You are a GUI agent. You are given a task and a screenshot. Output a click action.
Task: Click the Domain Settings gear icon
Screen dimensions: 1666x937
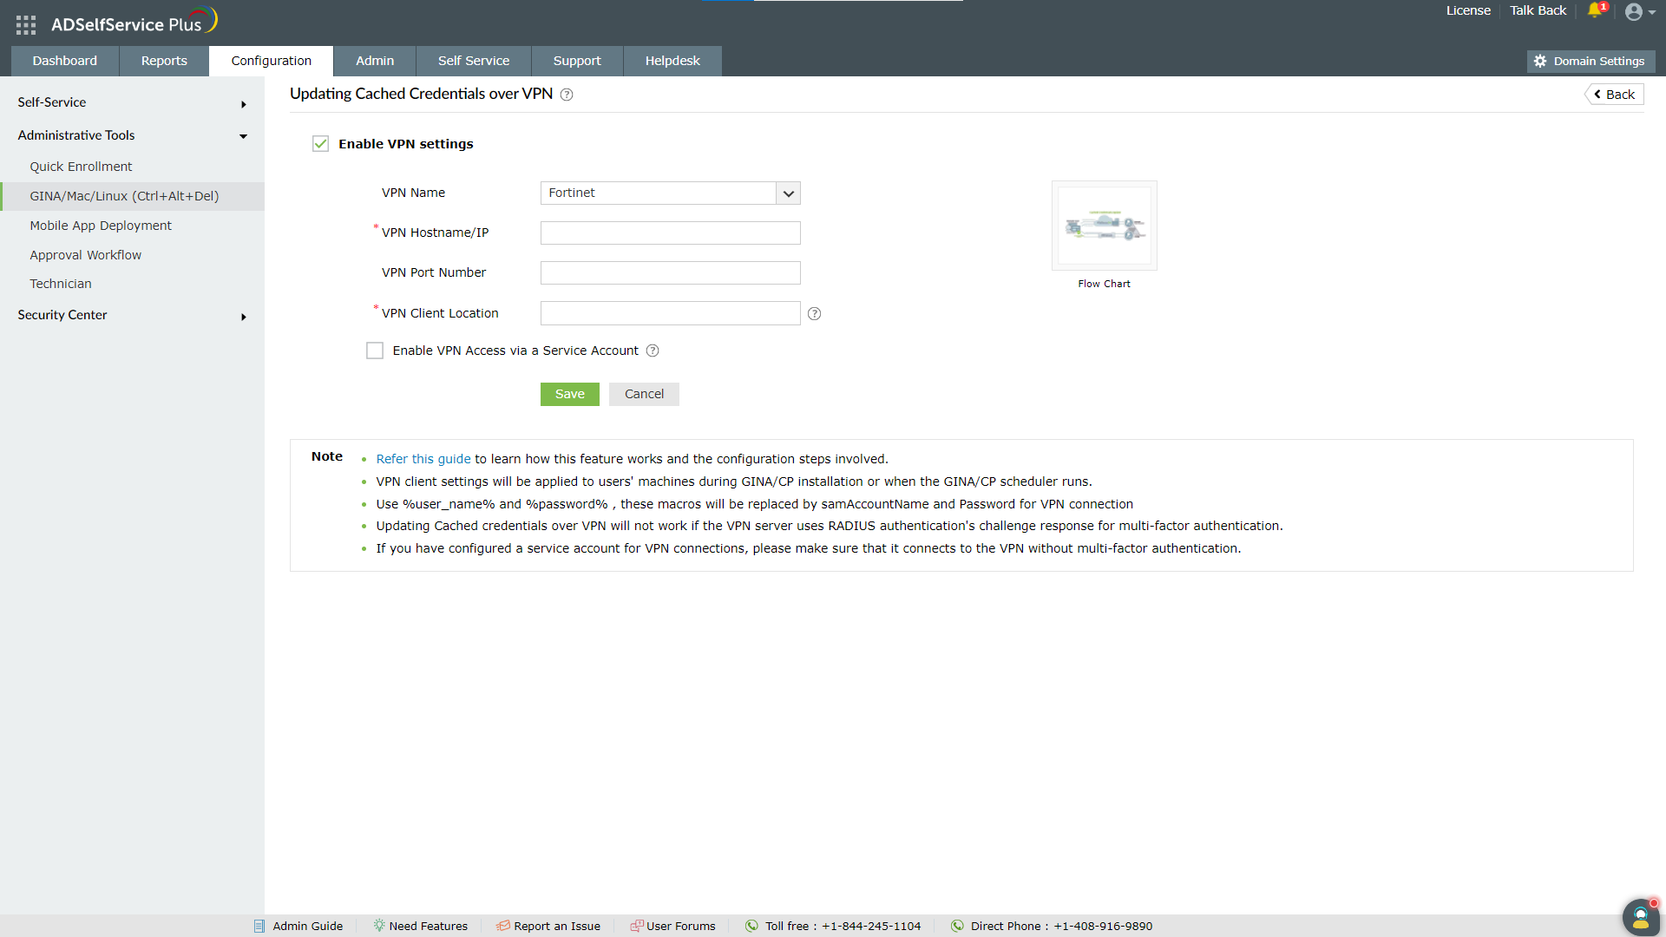[1540, 62]
